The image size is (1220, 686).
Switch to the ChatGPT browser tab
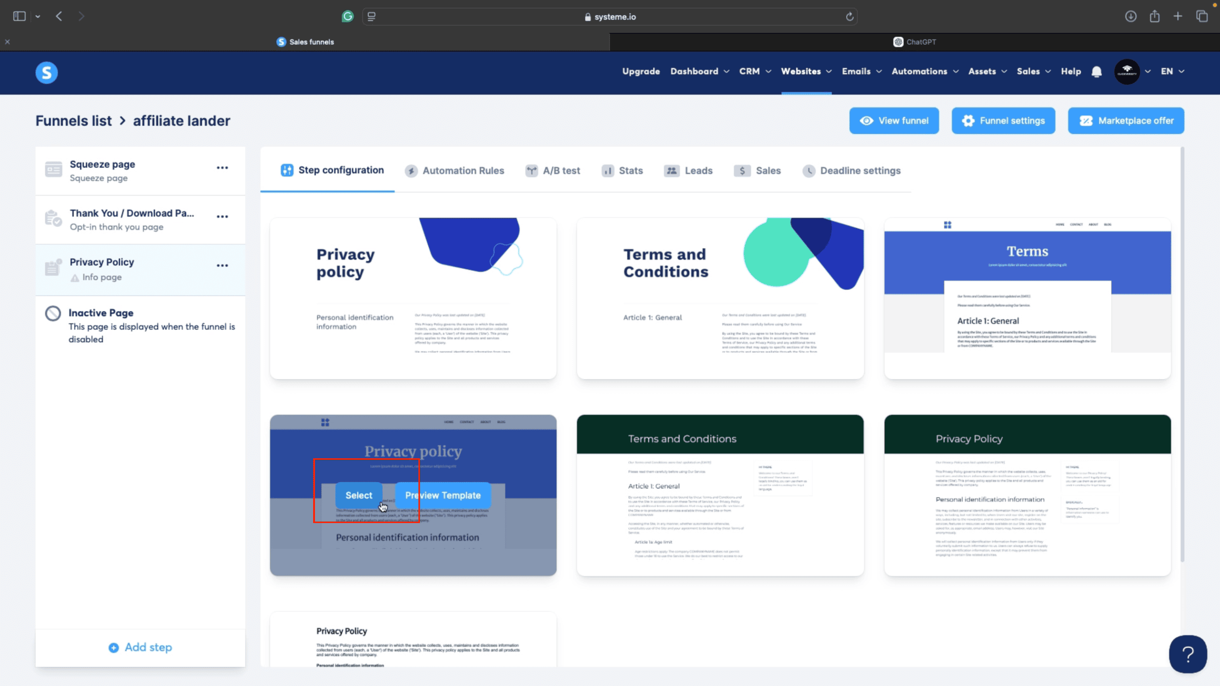click(x=915, y=42)
